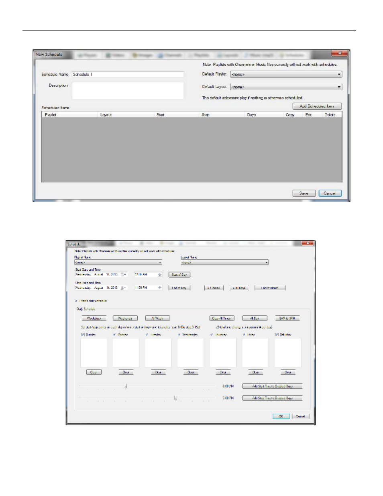Click the Stop Time spinner arrows
Image resolution: width=383 pixels, height=496 pixels.
tap(160, 288)
